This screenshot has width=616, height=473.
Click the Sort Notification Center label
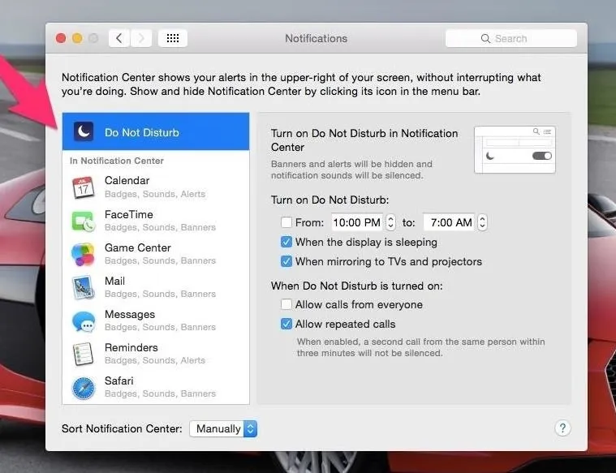pos(122,428)
